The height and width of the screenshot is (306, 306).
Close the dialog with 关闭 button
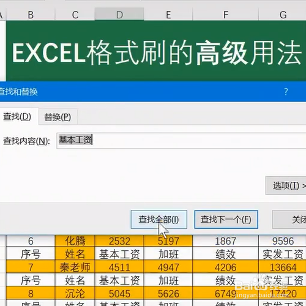[x=289, y=220]
